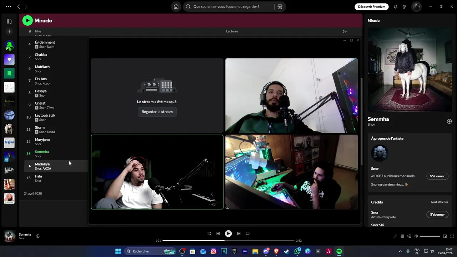Click the duration clock column header
Image resolution: width=457 pixels, height=257 pixels.
click(345, 31)
